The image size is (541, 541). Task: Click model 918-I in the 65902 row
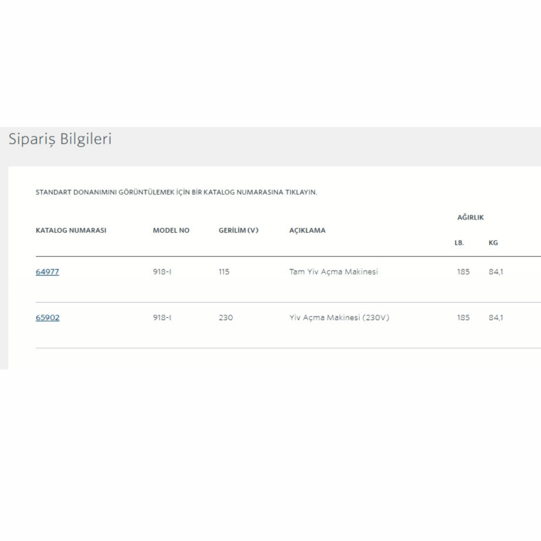pos(162,317)
